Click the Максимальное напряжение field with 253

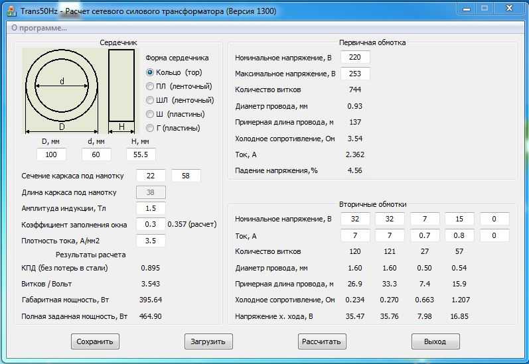click(355, 74)
